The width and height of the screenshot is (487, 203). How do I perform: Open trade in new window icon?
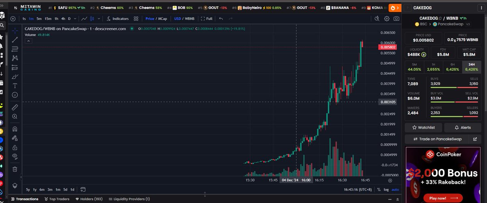click(x=475, y=139)
